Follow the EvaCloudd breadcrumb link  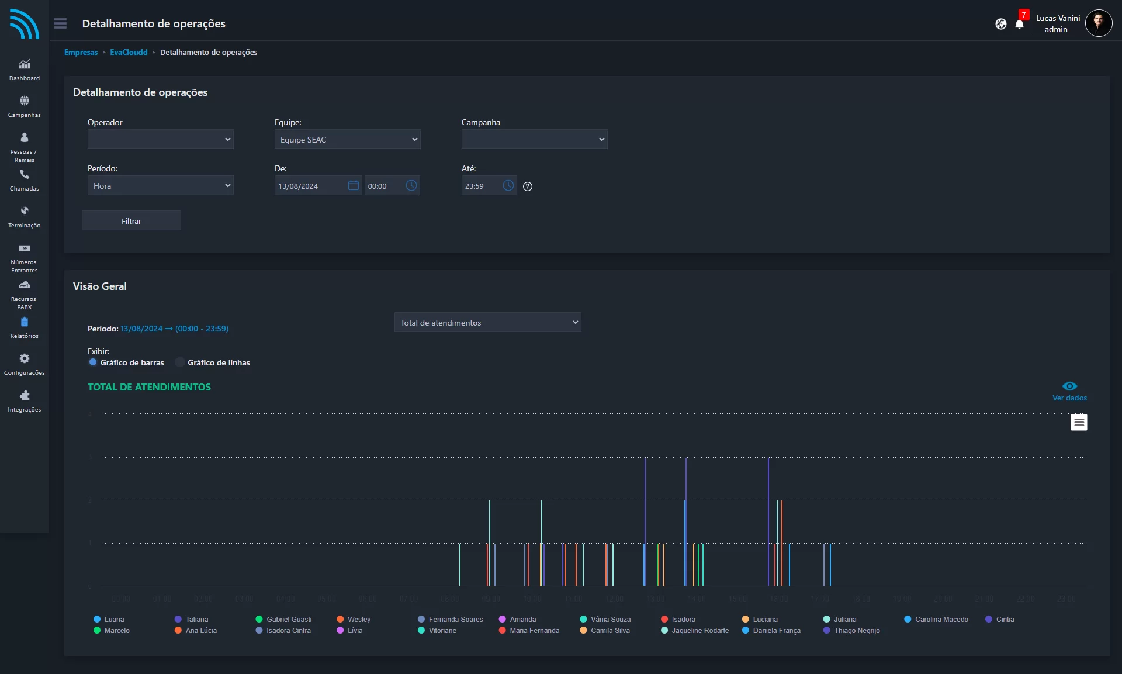(129, 52)
